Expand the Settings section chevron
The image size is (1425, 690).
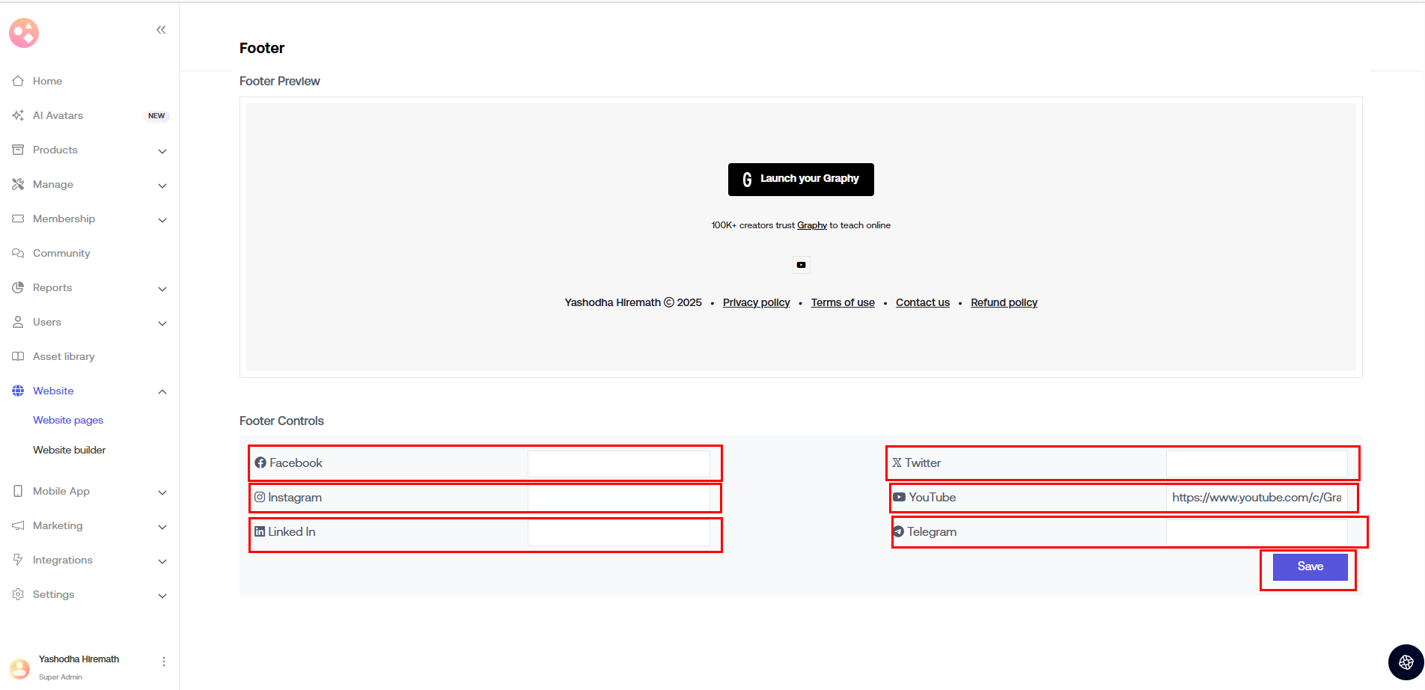tap(162, 596)
